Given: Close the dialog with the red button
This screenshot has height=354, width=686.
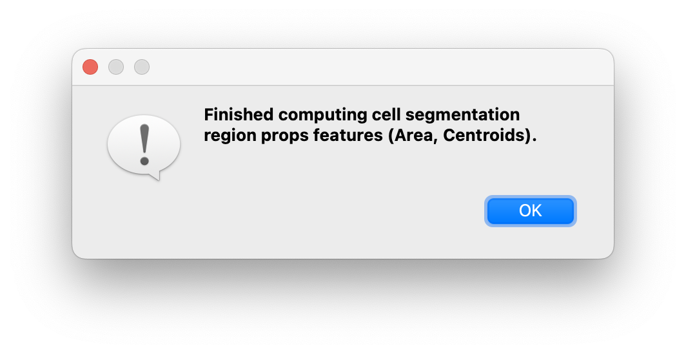Looking at the screenshot, I should coord(90,67).
